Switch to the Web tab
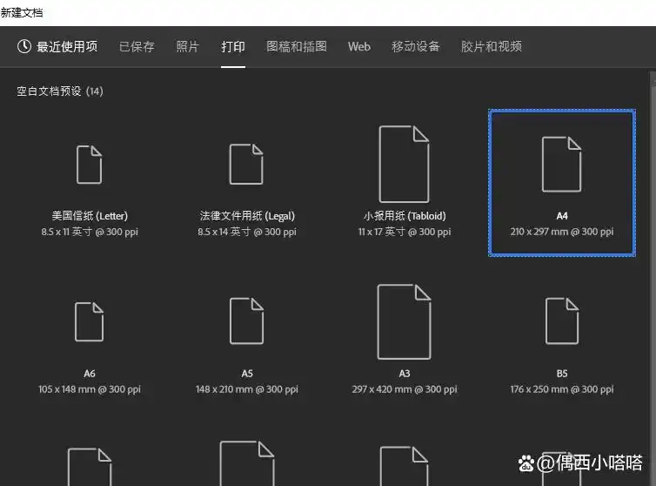 coord(359,46)
